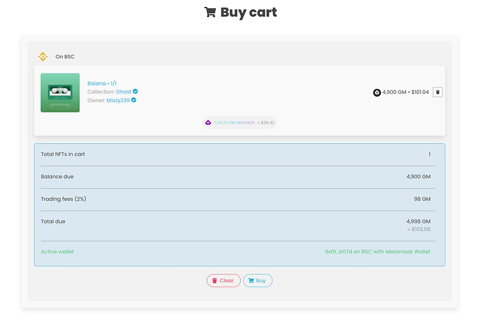Click the verified badge next to blizzy239
Image resolution: width=480 pixels, height=320 pixels.
134,100
